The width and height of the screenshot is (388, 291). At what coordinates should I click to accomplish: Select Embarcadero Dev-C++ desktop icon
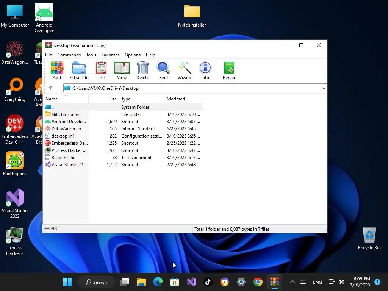point(15,130)
